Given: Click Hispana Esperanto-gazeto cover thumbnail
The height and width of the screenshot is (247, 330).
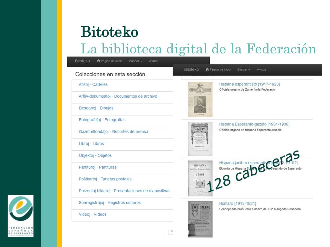Looking at the screenshot, I should point(200,139).
